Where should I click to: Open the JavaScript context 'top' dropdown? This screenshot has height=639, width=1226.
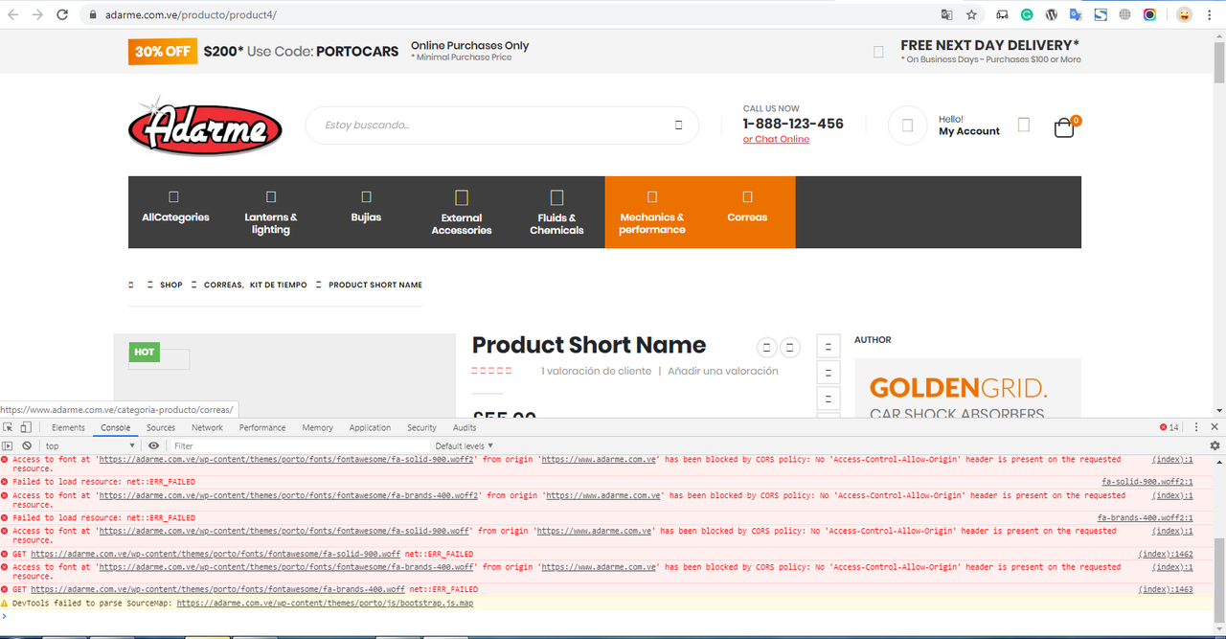(x=91, y=445)
